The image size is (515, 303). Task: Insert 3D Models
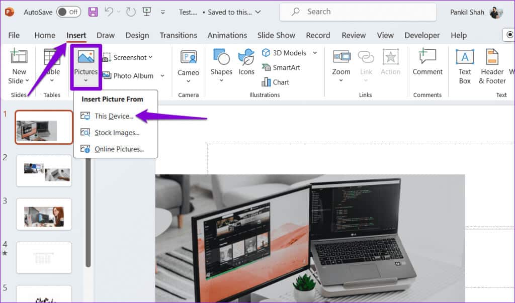[x=284, y=53]
